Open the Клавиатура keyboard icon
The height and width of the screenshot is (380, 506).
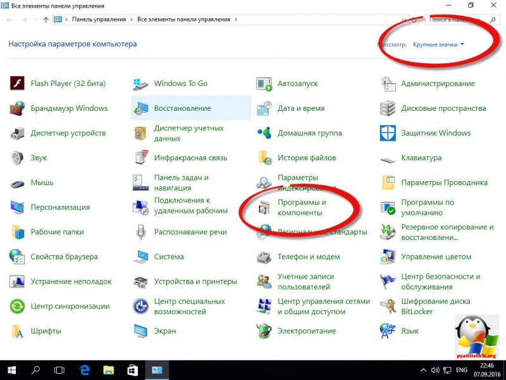tap(388, 160)
